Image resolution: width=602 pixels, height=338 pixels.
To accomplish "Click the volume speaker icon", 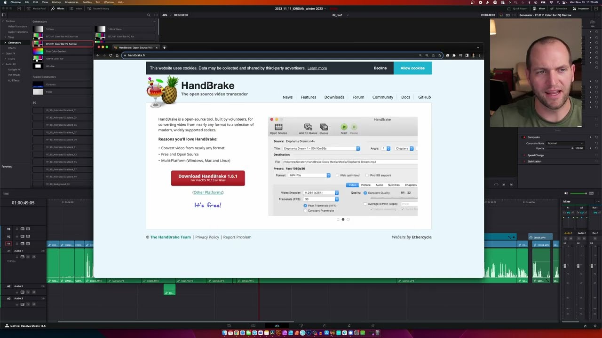I will pos(566,193).
